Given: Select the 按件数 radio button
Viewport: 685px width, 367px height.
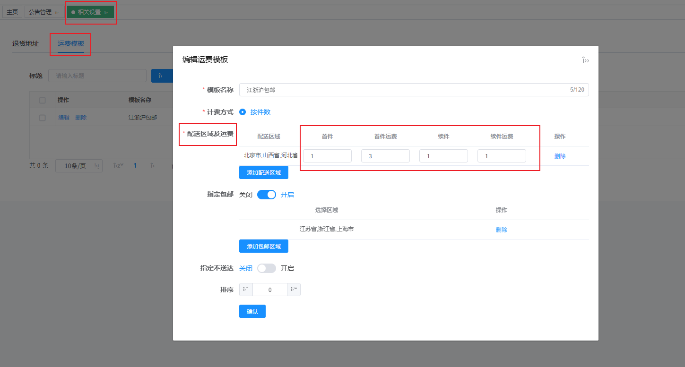Looking at the screenshot, I should pos(243,112).
